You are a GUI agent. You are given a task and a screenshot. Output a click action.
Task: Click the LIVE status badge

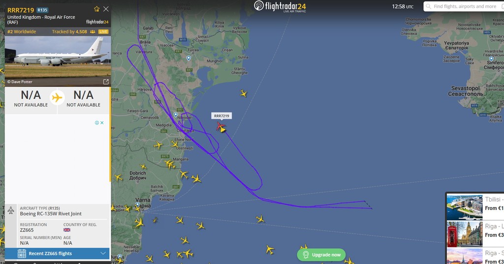pyautogui.click(x=103, y=31)
